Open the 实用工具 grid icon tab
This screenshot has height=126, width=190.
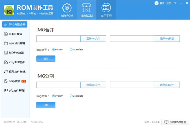pyautogui.click(x=106, y=10)
